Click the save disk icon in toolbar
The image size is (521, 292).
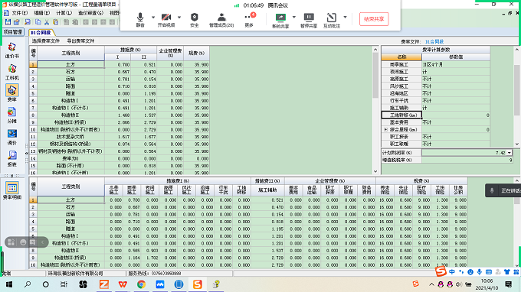click(8, 22)
